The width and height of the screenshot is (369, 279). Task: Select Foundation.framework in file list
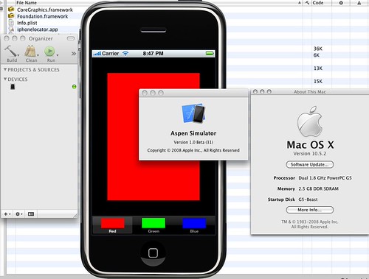click(x=42, y=16)
